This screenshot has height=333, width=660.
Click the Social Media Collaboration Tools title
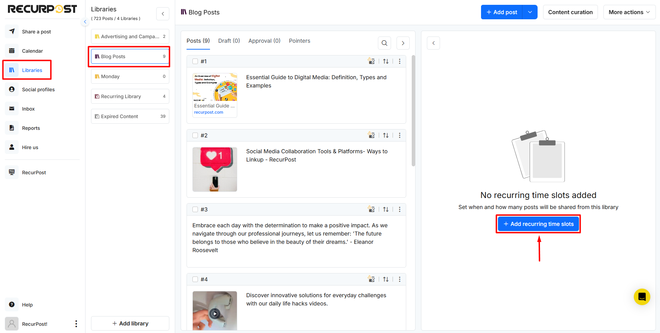(317, 155)
